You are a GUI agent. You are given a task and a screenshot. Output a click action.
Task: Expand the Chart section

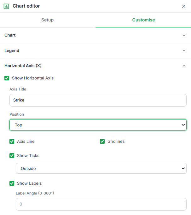tap(95, 35)
